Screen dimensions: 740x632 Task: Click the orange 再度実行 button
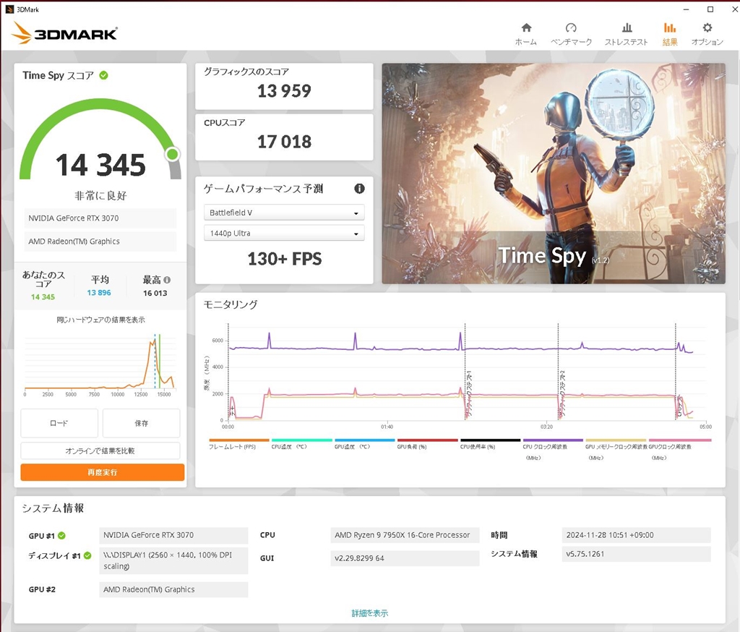pos(103,472)
